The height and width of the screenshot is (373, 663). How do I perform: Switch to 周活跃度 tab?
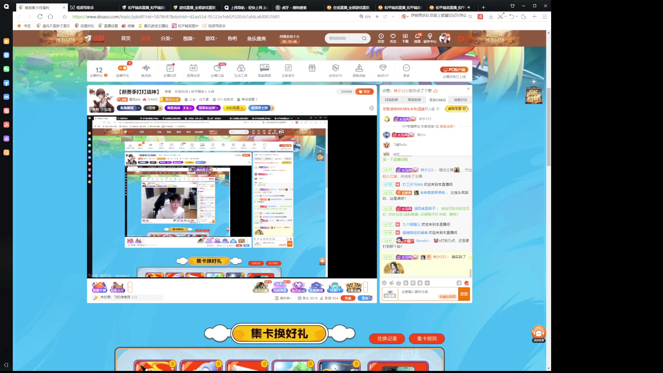414,100
